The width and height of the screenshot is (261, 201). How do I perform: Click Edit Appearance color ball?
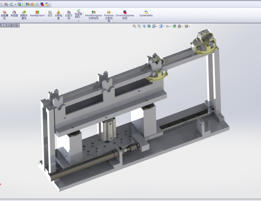coord(175,26)
